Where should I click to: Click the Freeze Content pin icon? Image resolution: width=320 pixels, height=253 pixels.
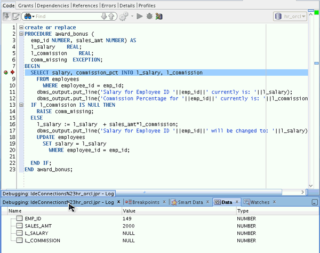[7, 17]
